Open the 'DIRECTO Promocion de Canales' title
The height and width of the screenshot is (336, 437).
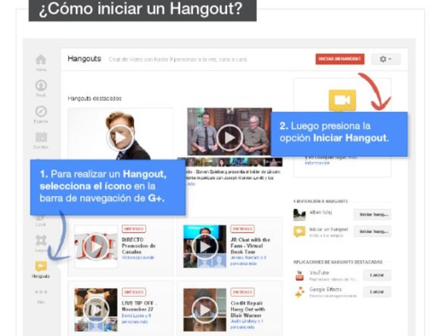[139, 246]
